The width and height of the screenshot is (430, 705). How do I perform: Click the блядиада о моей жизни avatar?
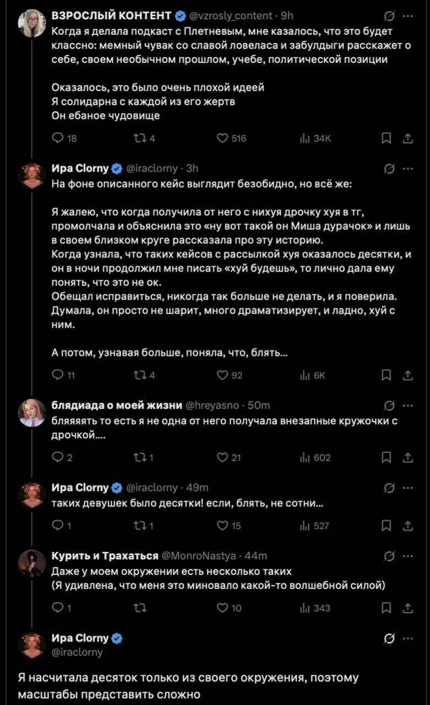tap(32, 413)
